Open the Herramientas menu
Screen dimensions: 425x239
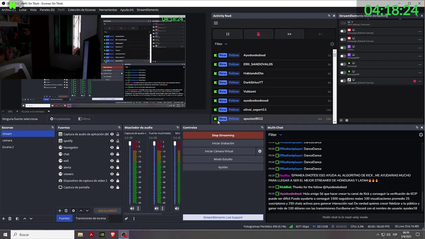[108, 10]
